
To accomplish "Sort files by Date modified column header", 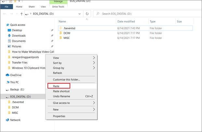I will [x=127, y=21].
